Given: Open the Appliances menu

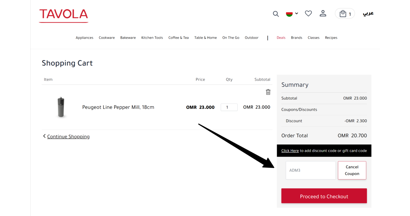Looking at the screenshot, I should tap(85, 38).
